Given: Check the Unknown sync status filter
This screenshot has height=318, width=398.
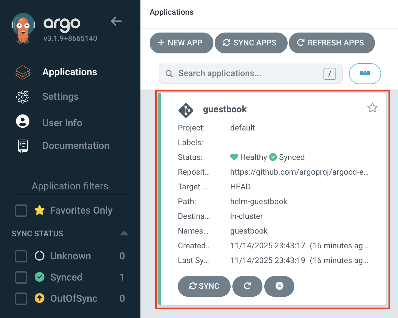Looking at the screenshot, I should [x=21, y=256].
